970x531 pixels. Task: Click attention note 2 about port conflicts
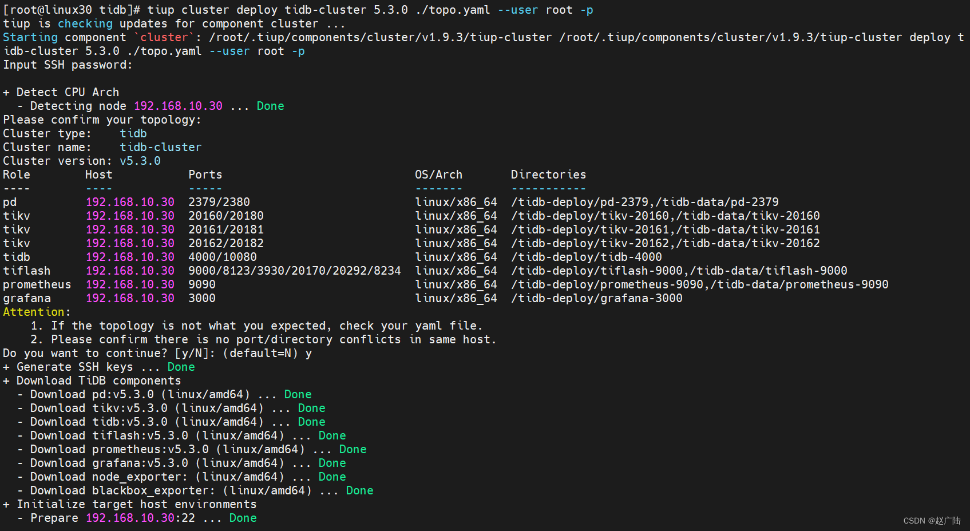point(263,339)
